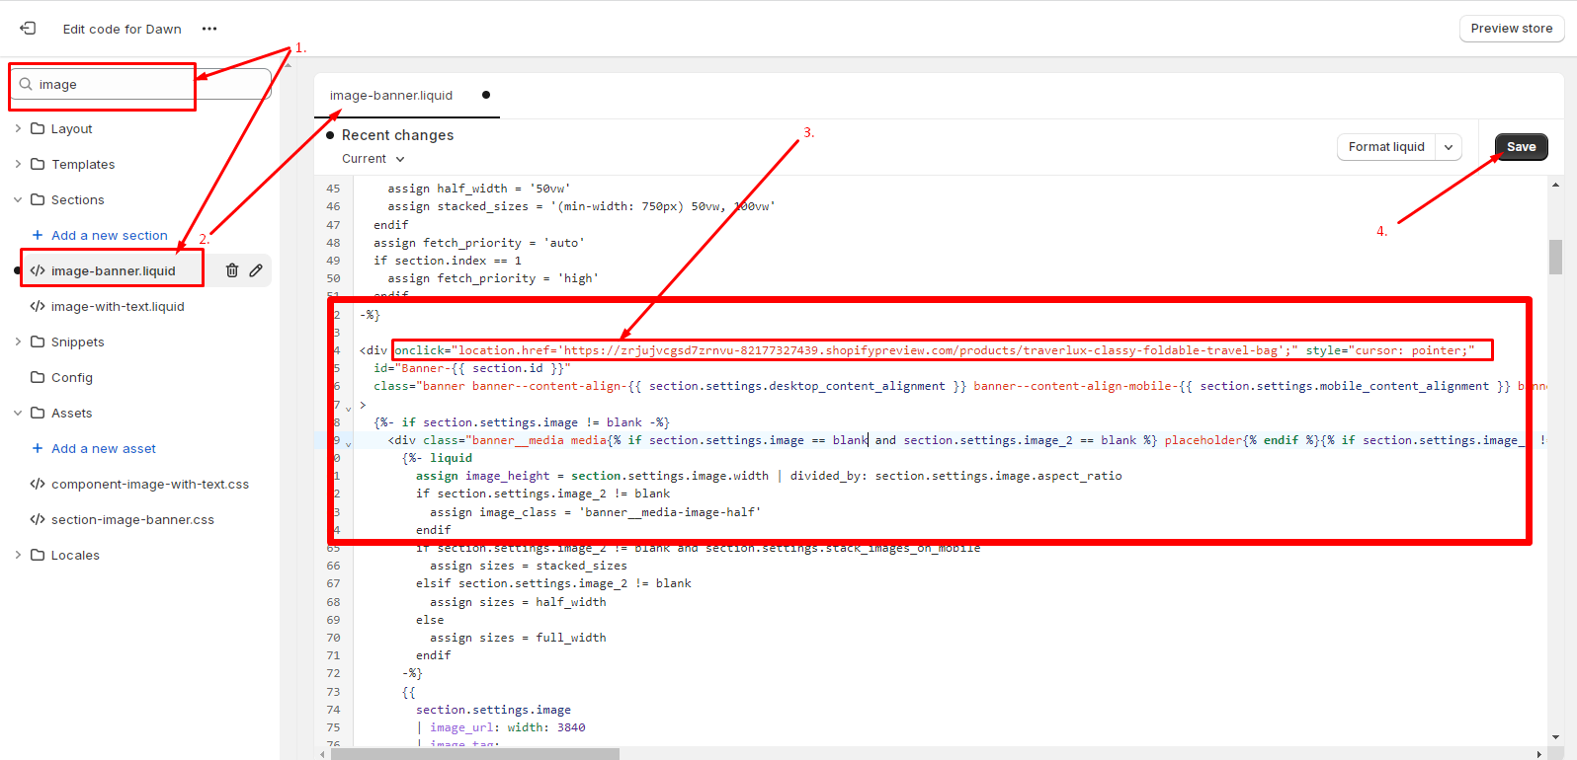Click scroll down arrow of editor scrollbar
Viewport: 1577px width, 760px height.
tap(1555, 736)
